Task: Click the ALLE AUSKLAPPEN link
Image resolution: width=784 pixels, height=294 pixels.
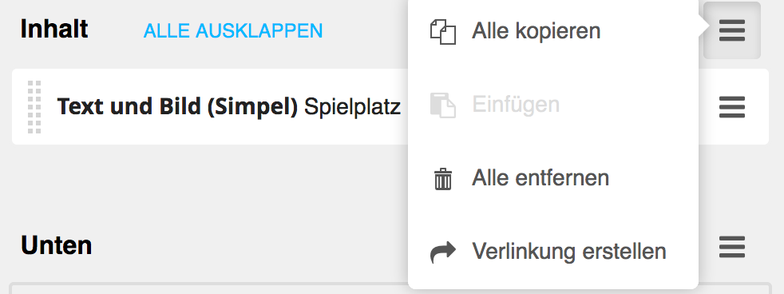Action: tap(233, 31)
